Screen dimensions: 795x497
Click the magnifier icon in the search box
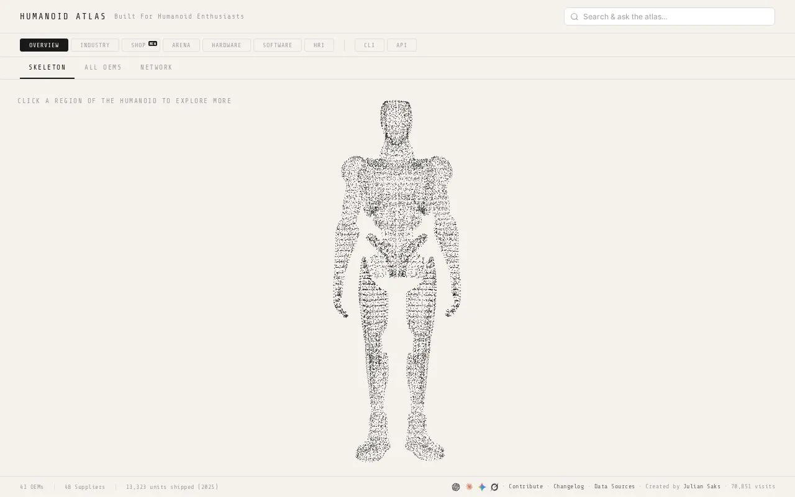tap(575, 17)
